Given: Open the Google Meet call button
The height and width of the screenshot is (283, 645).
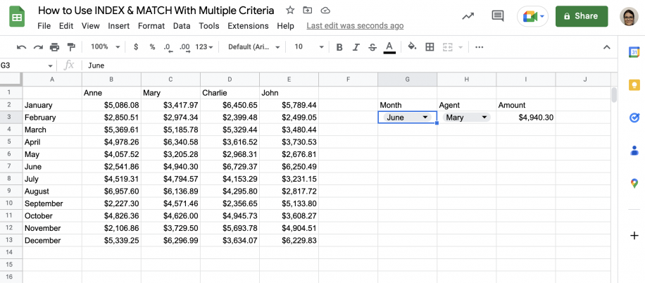Looking at the screenshot, I should pyautogui.click(x=534, y=16).
